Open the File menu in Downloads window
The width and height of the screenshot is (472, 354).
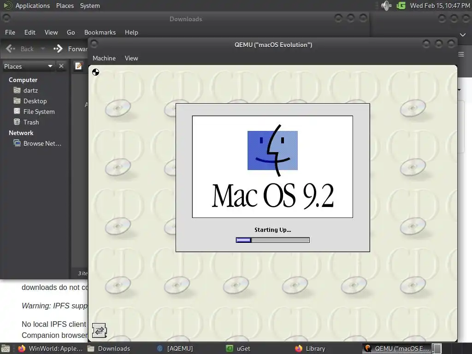coord(10,32)
